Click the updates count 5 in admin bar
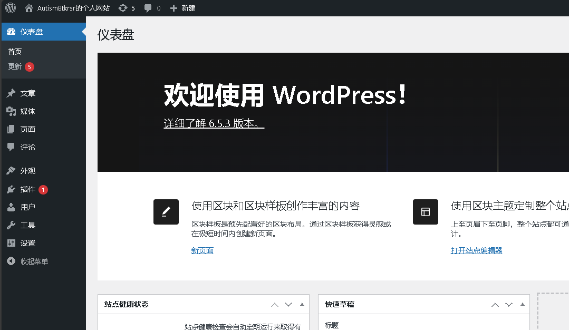 (x=133, y=8)
